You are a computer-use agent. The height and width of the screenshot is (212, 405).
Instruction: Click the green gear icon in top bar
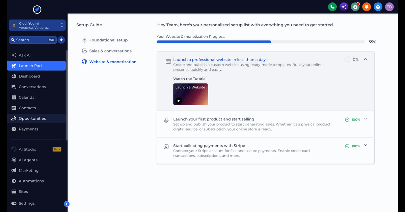tap(355, 7)
